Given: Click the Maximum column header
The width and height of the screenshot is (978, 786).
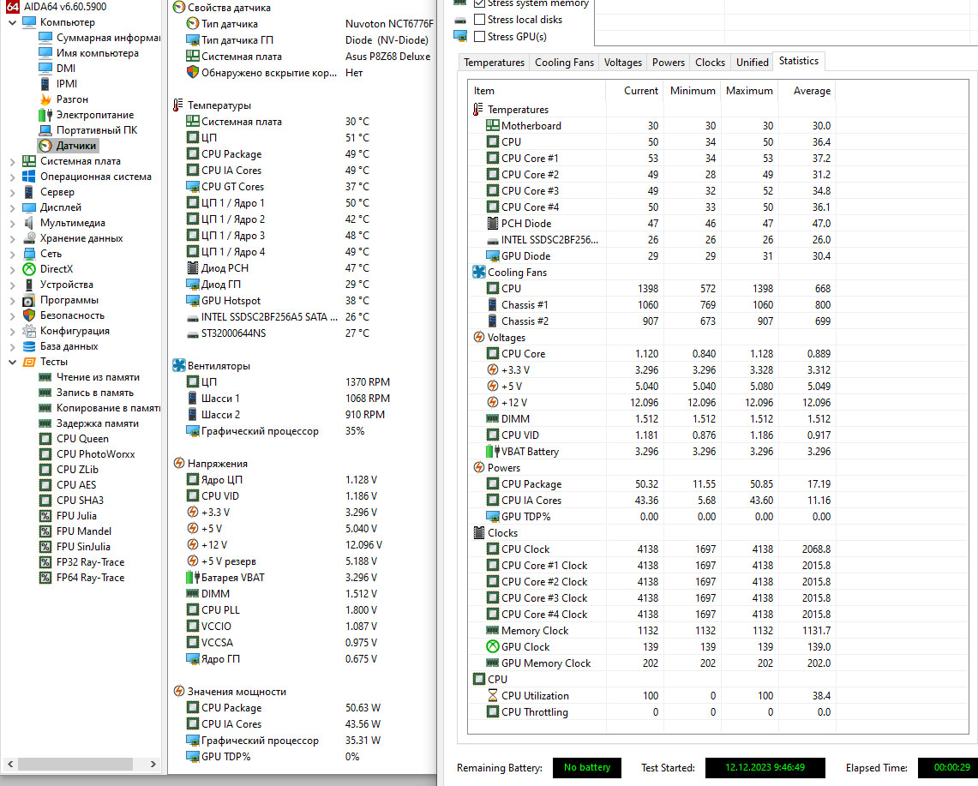Looking at the screenshot, I should [749, 91].
